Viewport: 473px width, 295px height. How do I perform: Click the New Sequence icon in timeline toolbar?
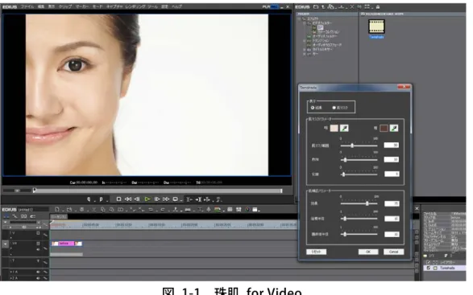57,209
